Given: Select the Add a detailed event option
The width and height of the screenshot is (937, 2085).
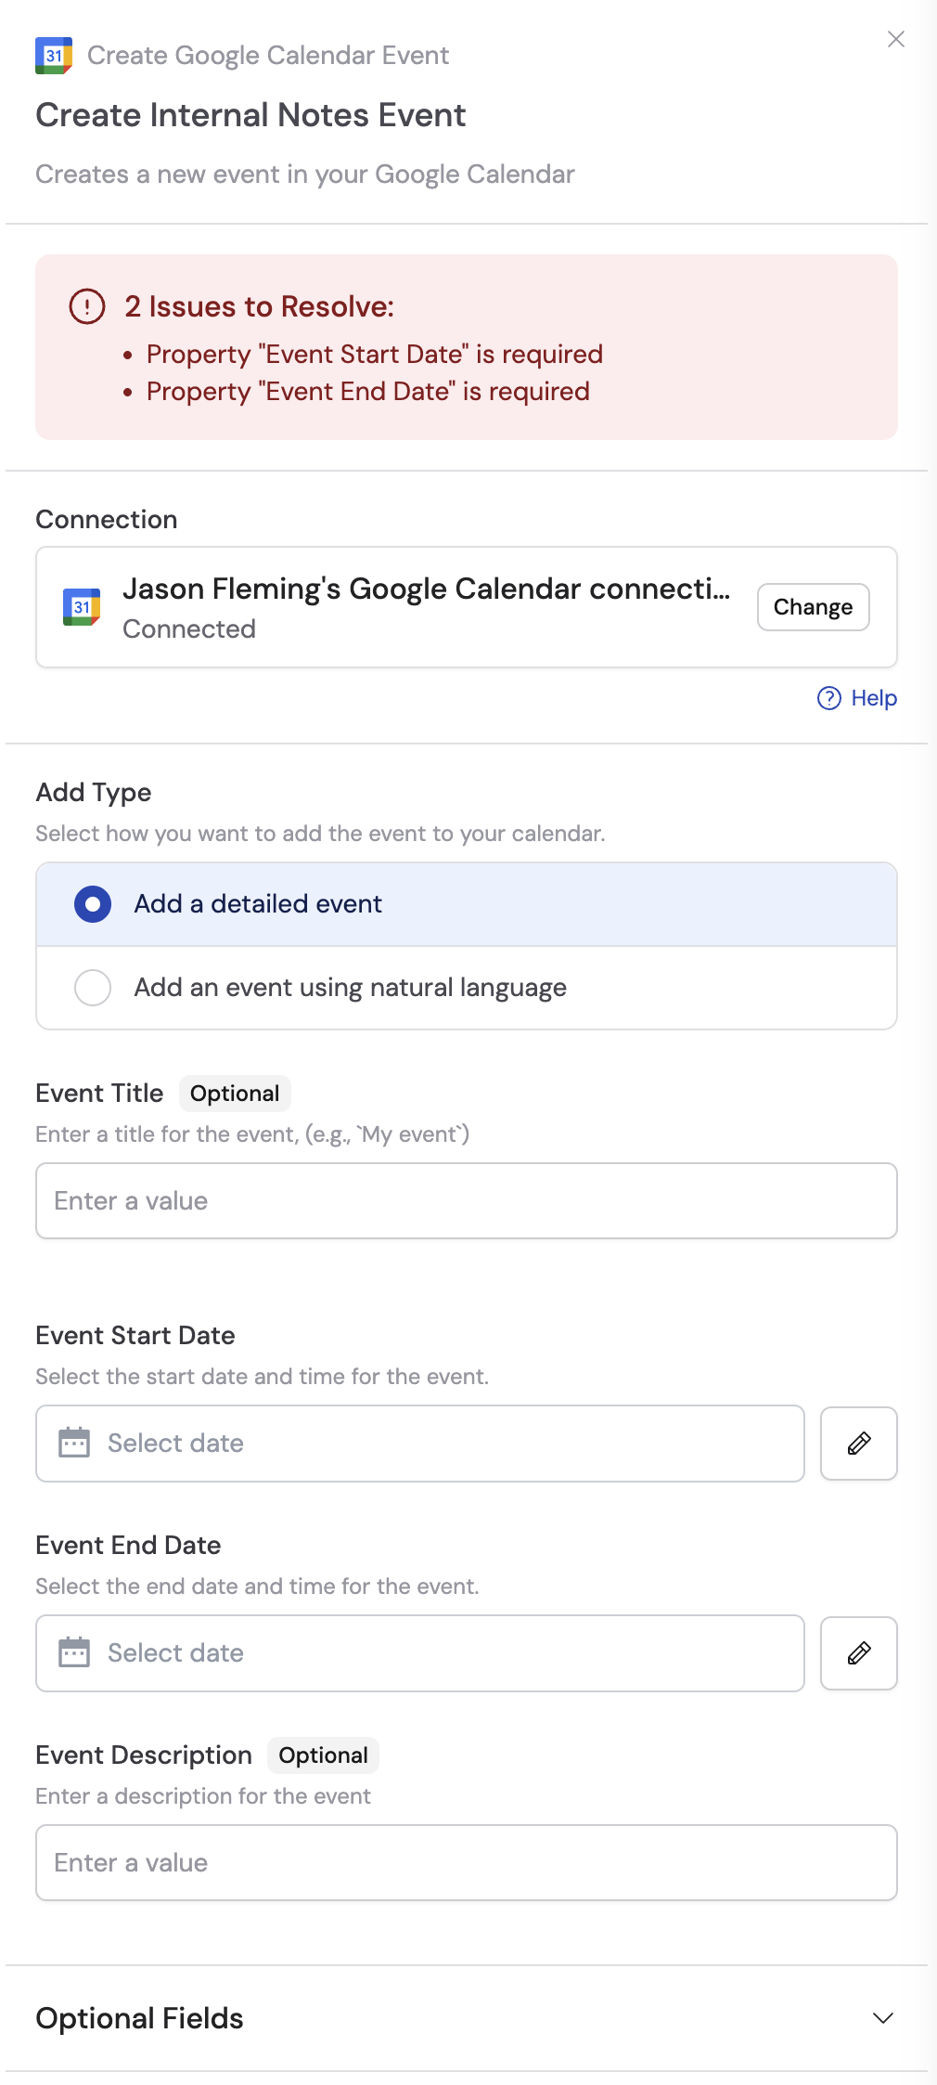Looking at the screenshot, I should 92,903.
